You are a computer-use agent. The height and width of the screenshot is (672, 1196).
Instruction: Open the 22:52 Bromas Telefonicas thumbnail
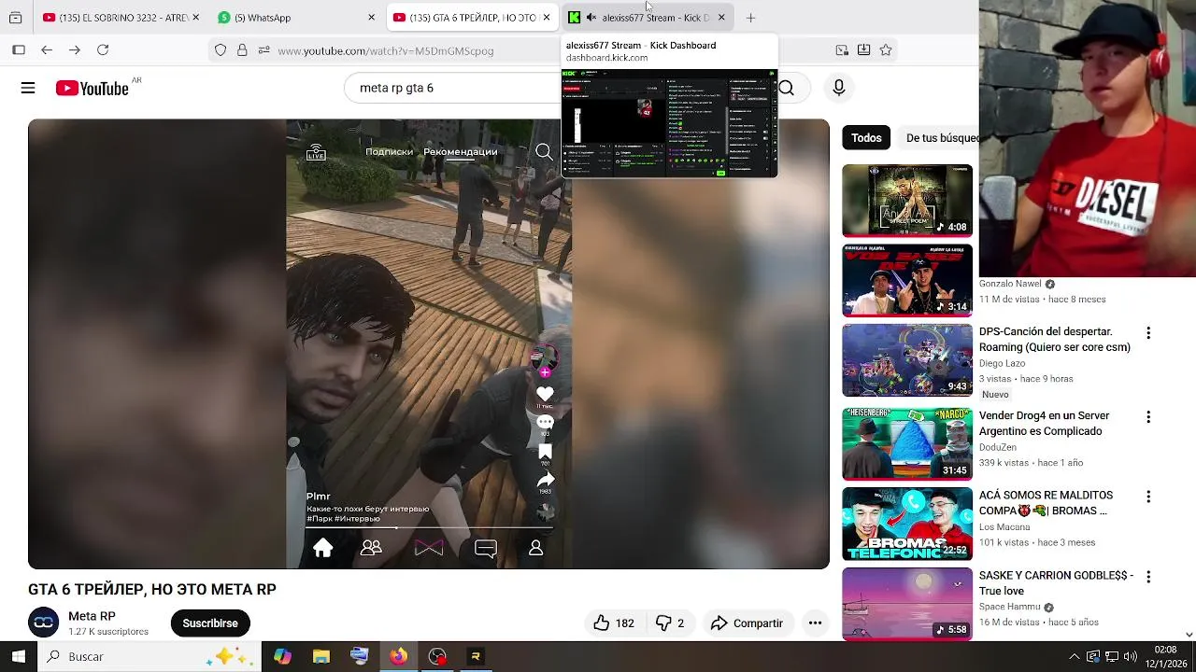click(907, 524)
